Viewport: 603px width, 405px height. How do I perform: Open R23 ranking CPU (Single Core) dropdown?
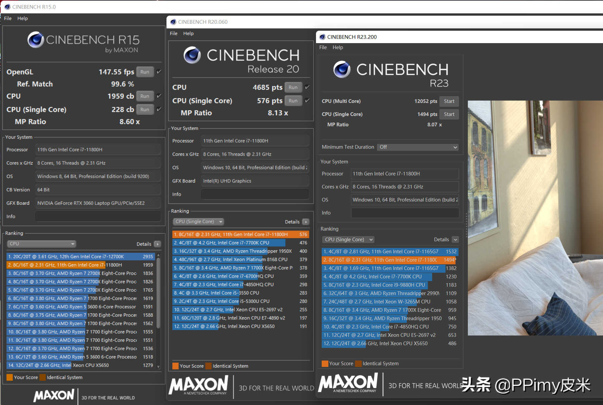pyautogui.click(x=348, y=240)
